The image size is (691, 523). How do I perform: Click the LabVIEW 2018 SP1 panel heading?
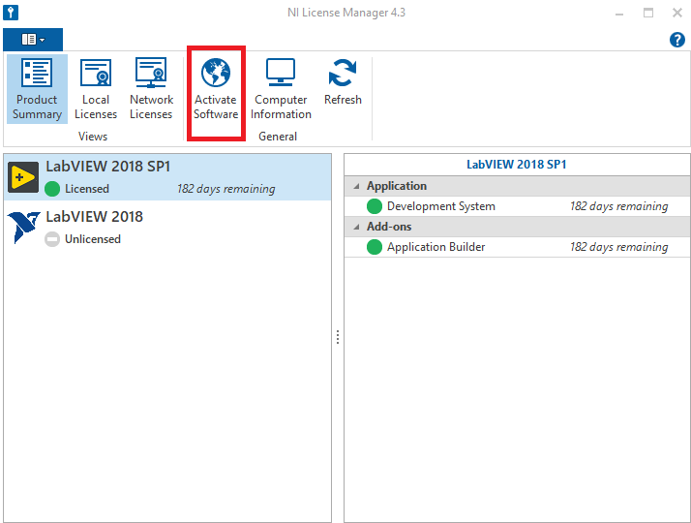(x=517, y=165)
